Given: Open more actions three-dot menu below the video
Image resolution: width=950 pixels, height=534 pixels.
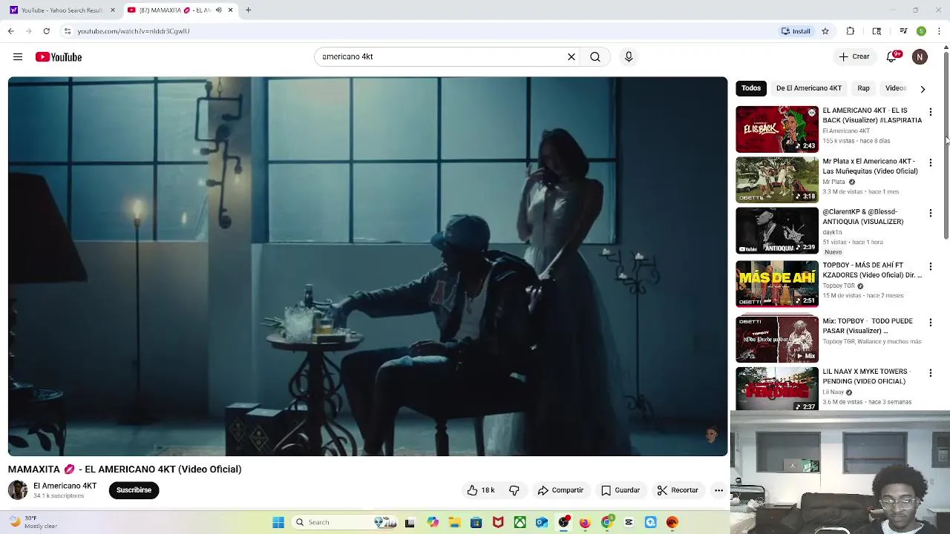Looking at the screenshot, I should 718,490.
